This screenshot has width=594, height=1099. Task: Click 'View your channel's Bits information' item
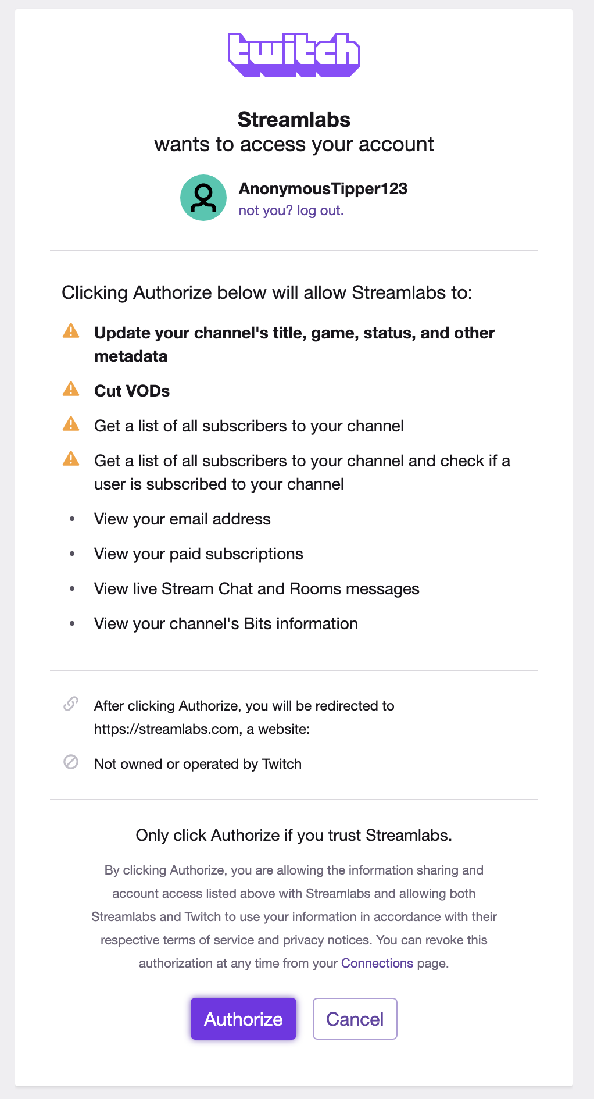click(x=226, y=623)
